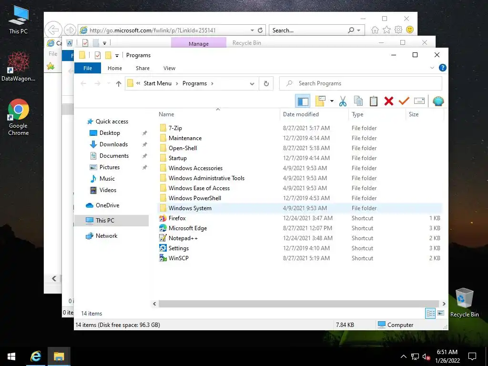The image size is (488, 366).
Task: Click the Paste clipboard toolbar icon
Action: click(x=374, y=101)
